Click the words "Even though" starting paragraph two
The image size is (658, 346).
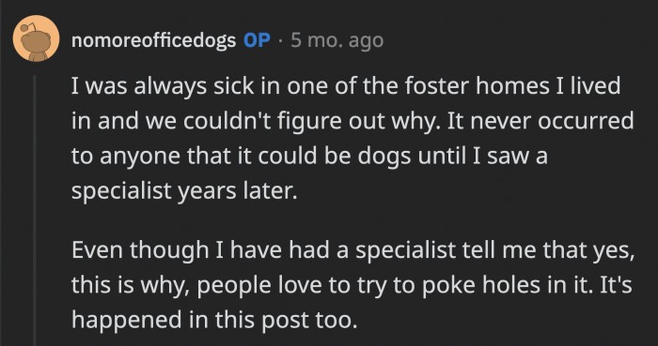(x=140, y=250)
